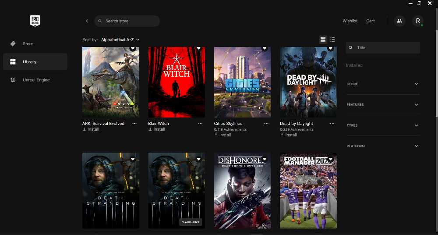Switch to grid view layout
438x235 pixels.
323,40
